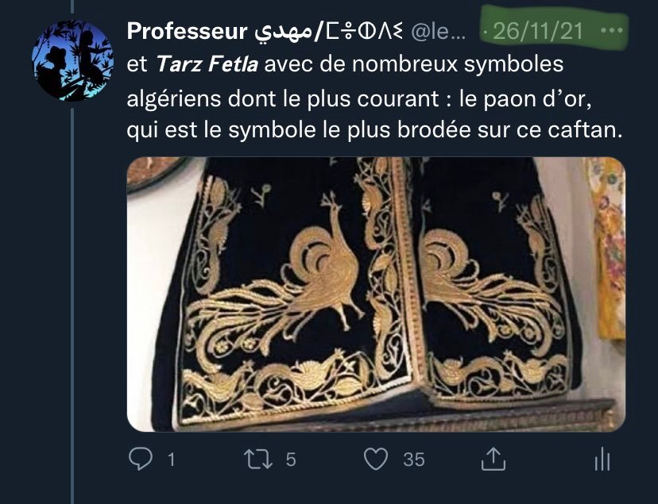The image size is (658, 504).
Task: Click the reply speech bubble icon
Action: coord(140,459)
